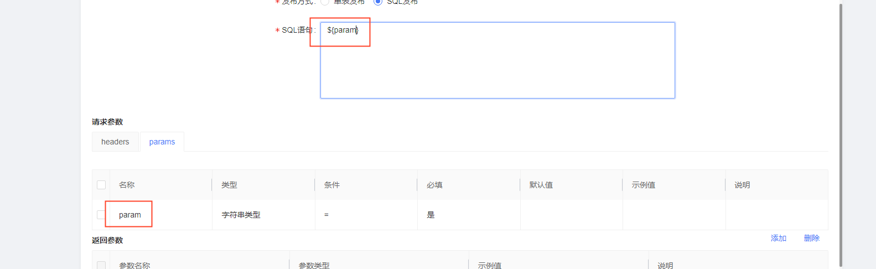Click the 是 required cell
876x269 pixels.
click(431, 215)
